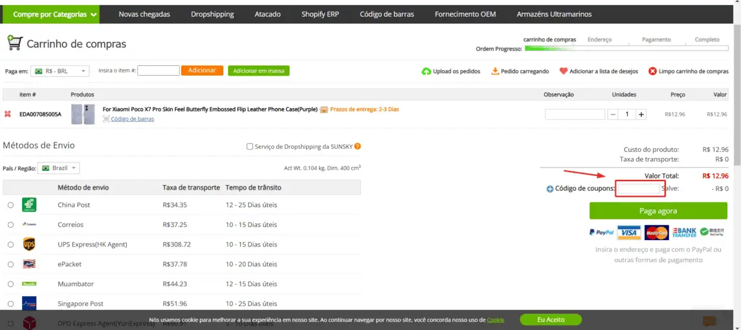Click the Bank Transfer payment icon

(x=684, y=232)
